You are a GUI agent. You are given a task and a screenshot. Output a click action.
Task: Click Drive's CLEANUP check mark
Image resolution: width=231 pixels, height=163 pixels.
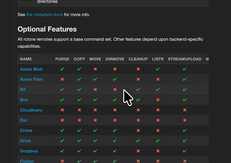pos(138,141)
